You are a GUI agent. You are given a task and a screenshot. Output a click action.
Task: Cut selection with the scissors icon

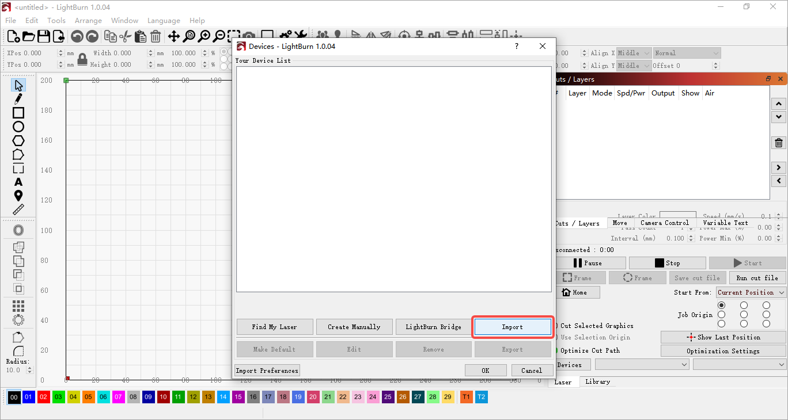(125, 36)
